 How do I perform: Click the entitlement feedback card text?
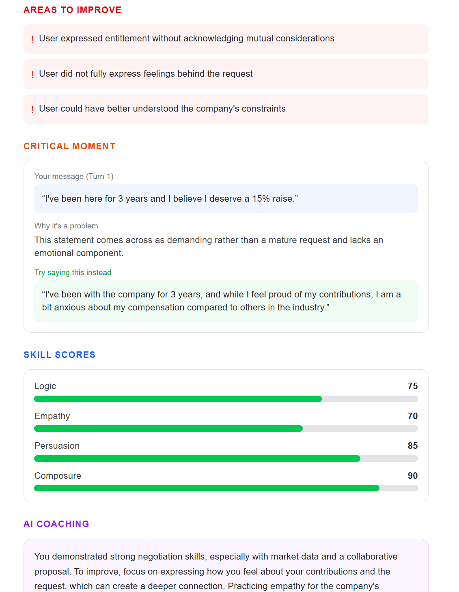[187, 39]
